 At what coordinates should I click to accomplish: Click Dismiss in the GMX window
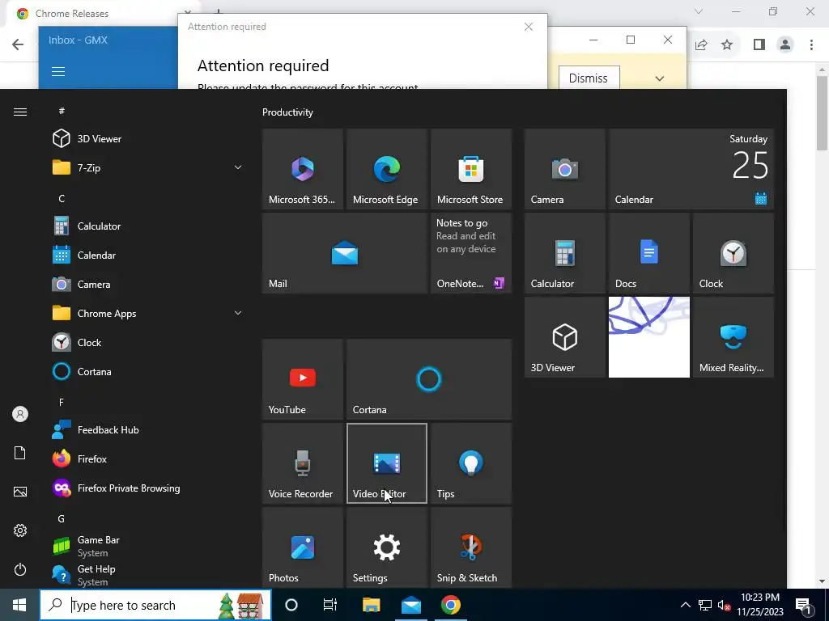pyautogui.click(x=589, y=78)
